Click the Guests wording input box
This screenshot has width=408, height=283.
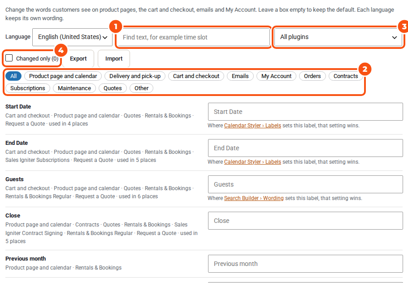tap(305, 184)
